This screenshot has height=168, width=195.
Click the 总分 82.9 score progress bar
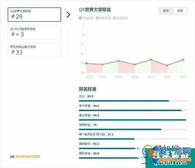133,101
